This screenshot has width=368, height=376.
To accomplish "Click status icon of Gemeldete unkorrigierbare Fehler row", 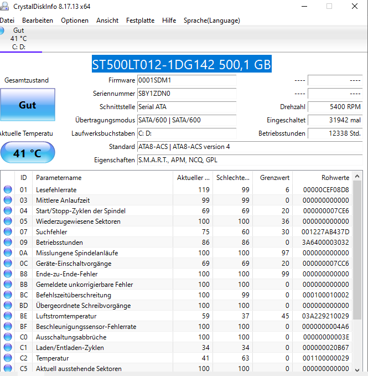I will tap(8, 285).
